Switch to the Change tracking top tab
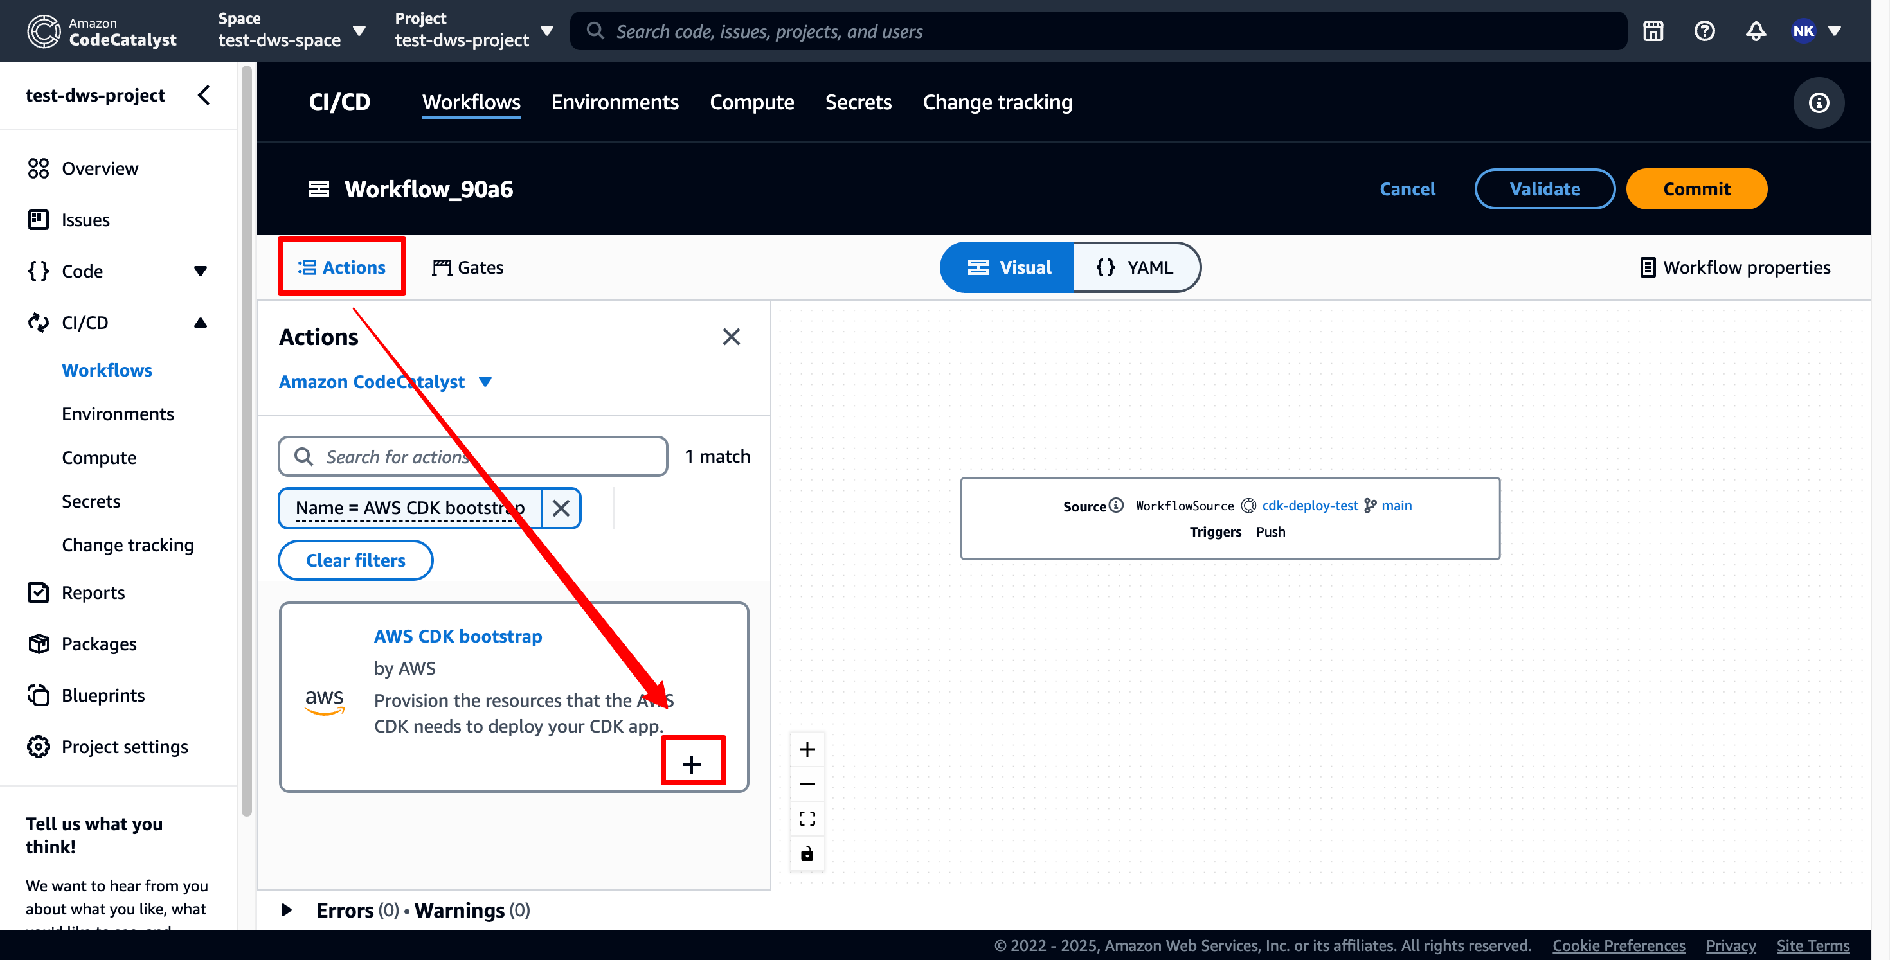Viewport: 1890px width, 960px height. click(997, 102)
